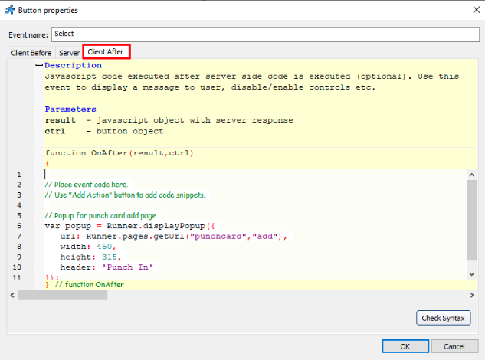Select the Client After tab

(x=106, y=52)
